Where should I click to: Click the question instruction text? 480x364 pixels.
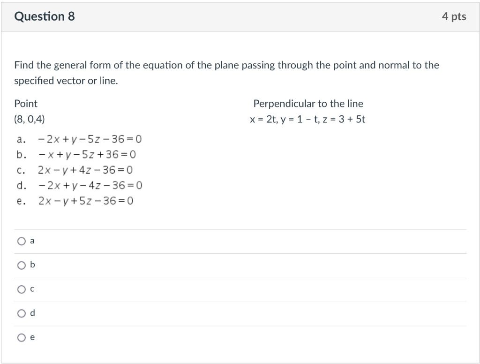(227, 73)
